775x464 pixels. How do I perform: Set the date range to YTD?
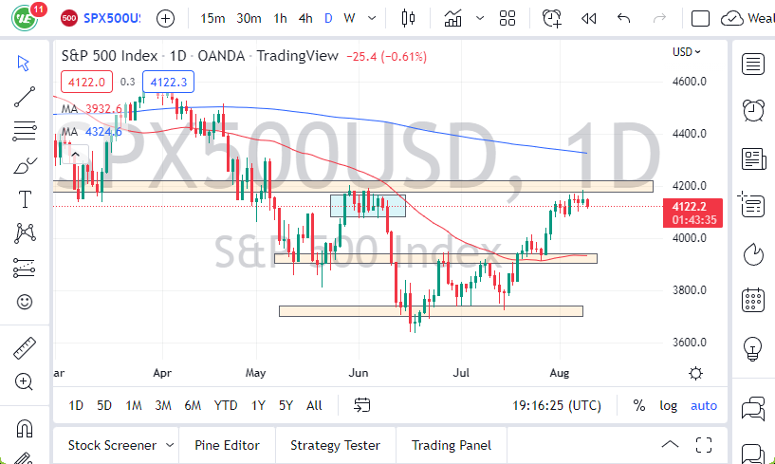pyautogui.click(x=225, y=405)
